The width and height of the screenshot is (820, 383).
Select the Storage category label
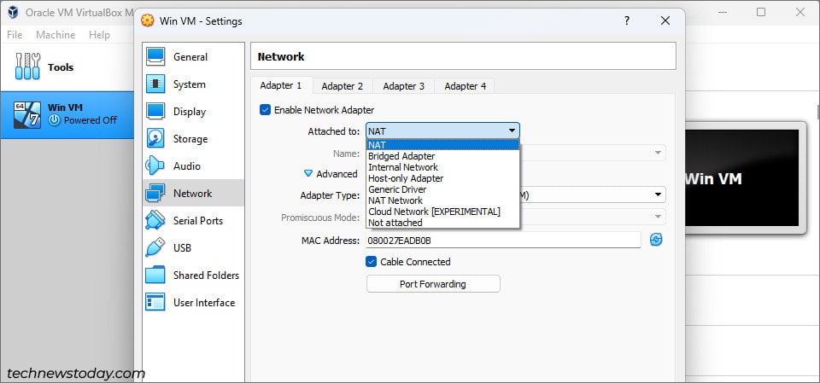coord(190,138)
